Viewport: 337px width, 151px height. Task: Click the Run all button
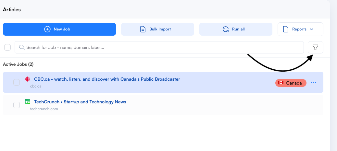[x=236, y=29]
